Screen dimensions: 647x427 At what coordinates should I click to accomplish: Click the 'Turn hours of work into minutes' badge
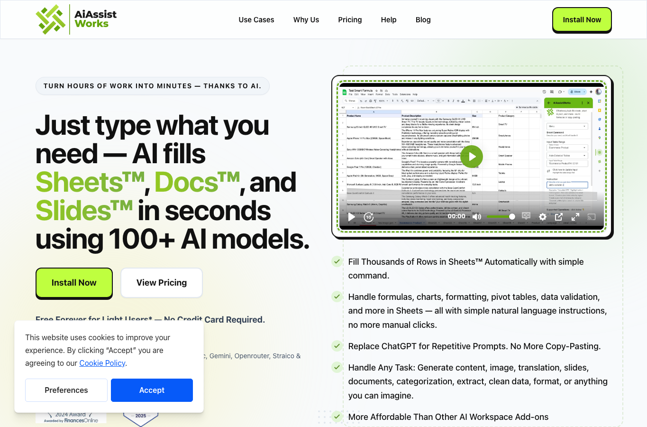(x=153, y=86)
